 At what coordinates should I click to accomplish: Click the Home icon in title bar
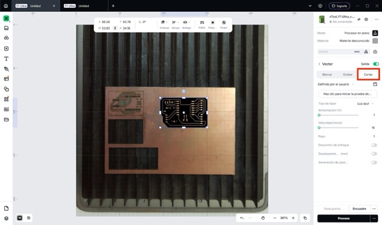click(x=6, y=6)
